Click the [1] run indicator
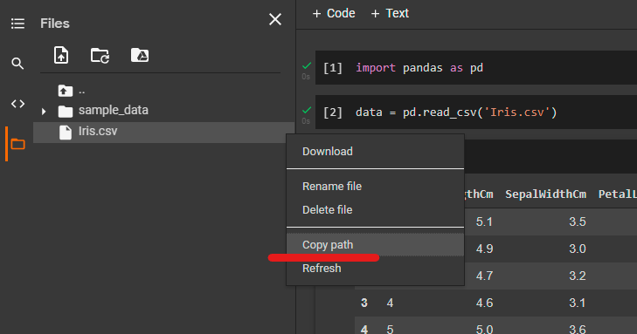Viewport: 637px width, 334px height. 333,68
